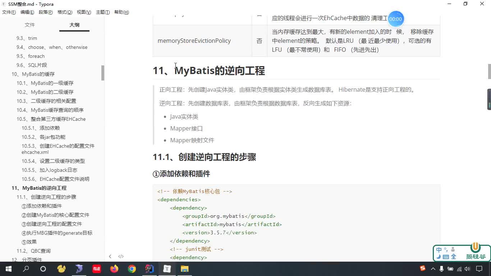
Task: Check the battery status tray icon
Action: tap(450, 269)
